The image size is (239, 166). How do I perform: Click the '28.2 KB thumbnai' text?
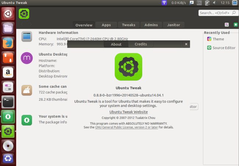pos(53,99)
